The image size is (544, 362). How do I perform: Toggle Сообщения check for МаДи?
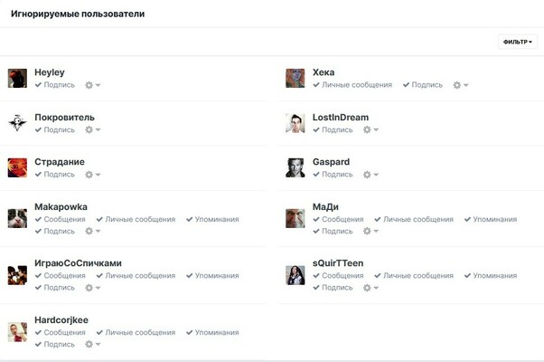pyautogui.click(x=338, y=220)
